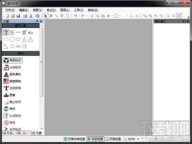Click the red X delete tool

coord(51,16)
